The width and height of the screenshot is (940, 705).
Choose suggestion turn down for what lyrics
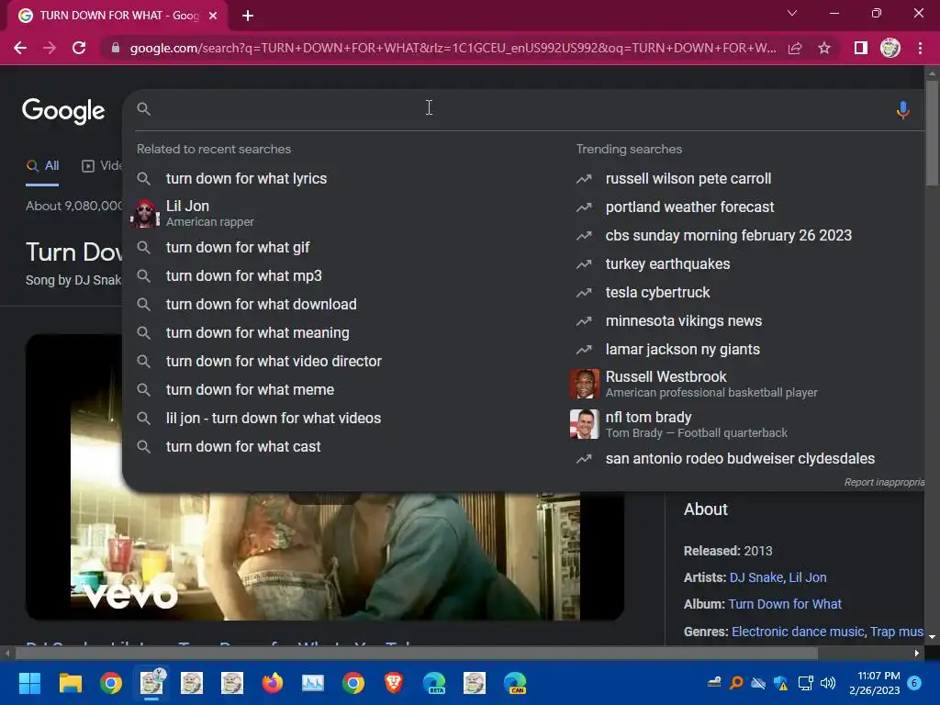click(x=246, y=179)
